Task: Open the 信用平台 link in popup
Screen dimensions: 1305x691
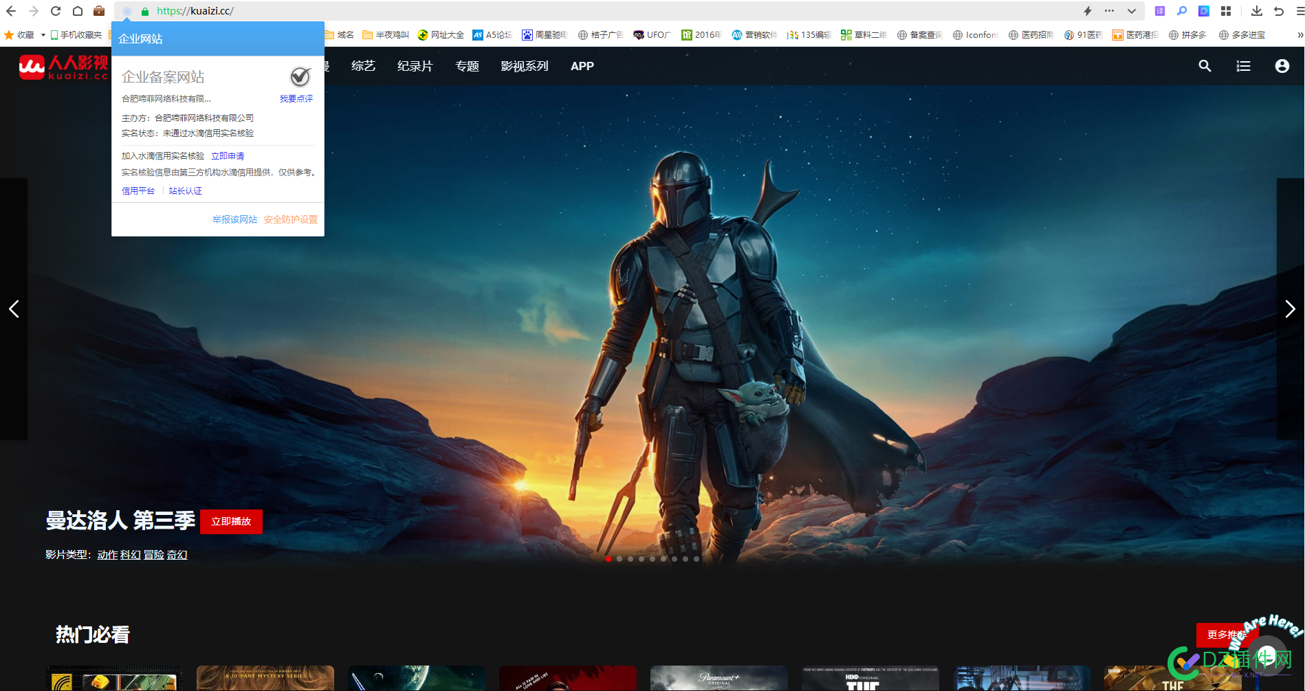Action: pyautogui.click(x=138, y=191)
